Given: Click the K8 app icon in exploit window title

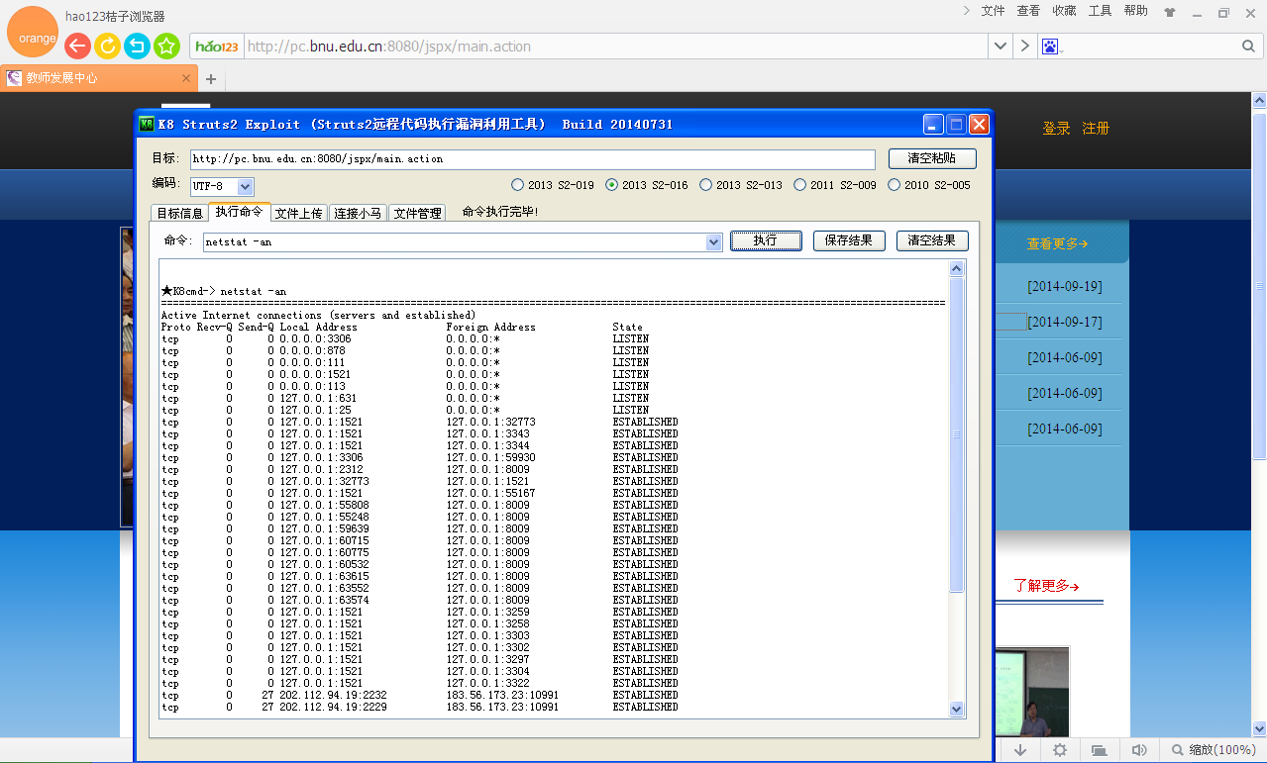Looking at the screenshot, I should pos(147,124).
